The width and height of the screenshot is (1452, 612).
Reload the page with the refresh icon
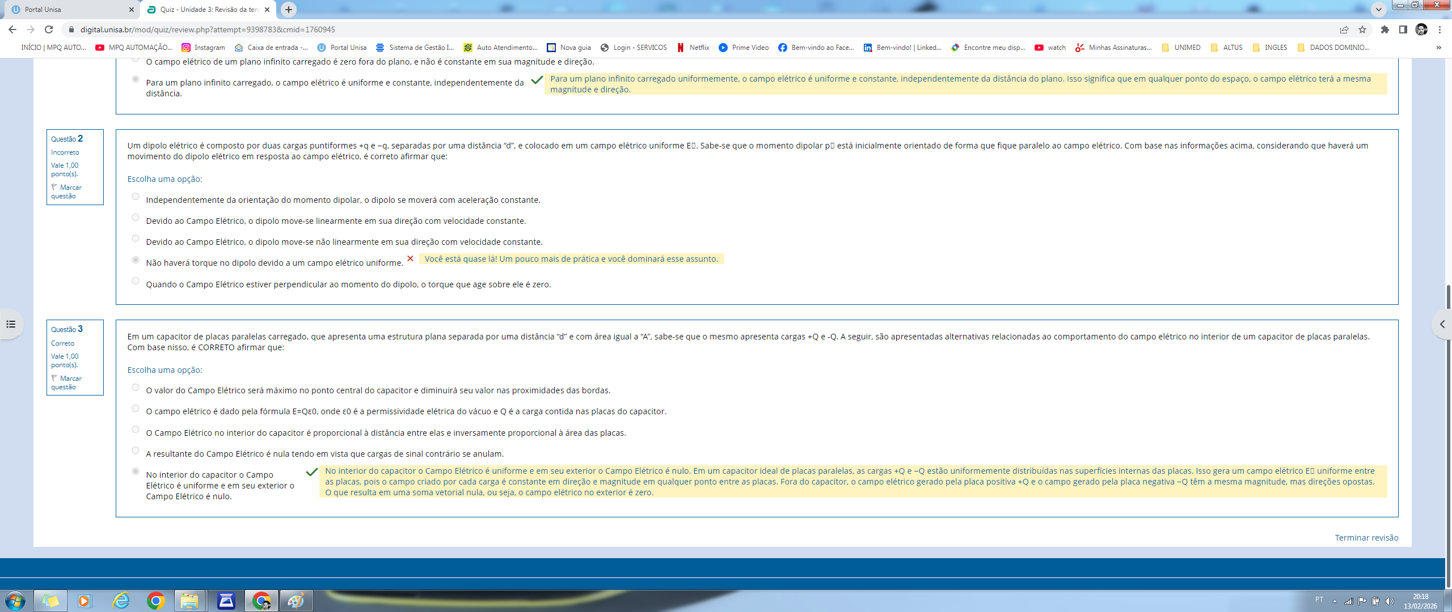[49, 29]
